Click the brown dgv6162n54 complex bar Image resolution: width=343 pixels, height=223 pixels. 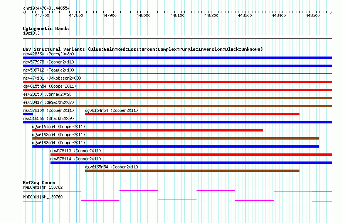(175, 138)
